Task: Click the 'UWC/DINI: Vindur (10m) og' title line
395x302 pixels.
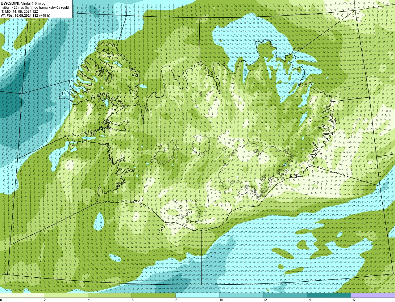Action: tap(23, 3)
